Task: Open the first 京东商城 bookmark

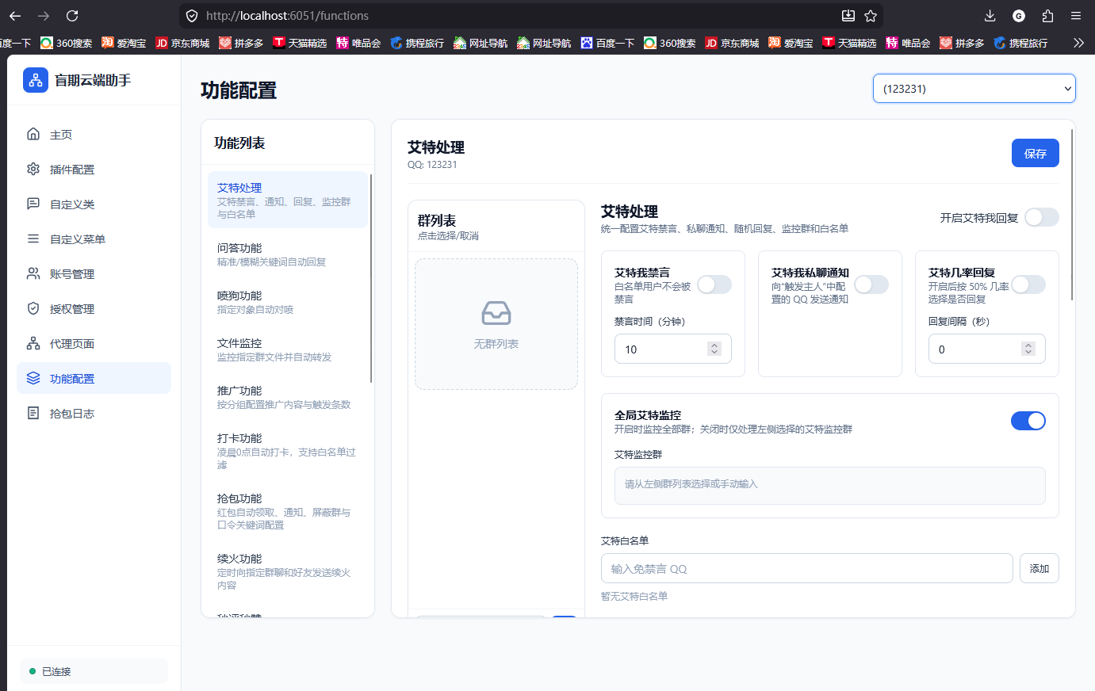Action: [x=182, y=43]
